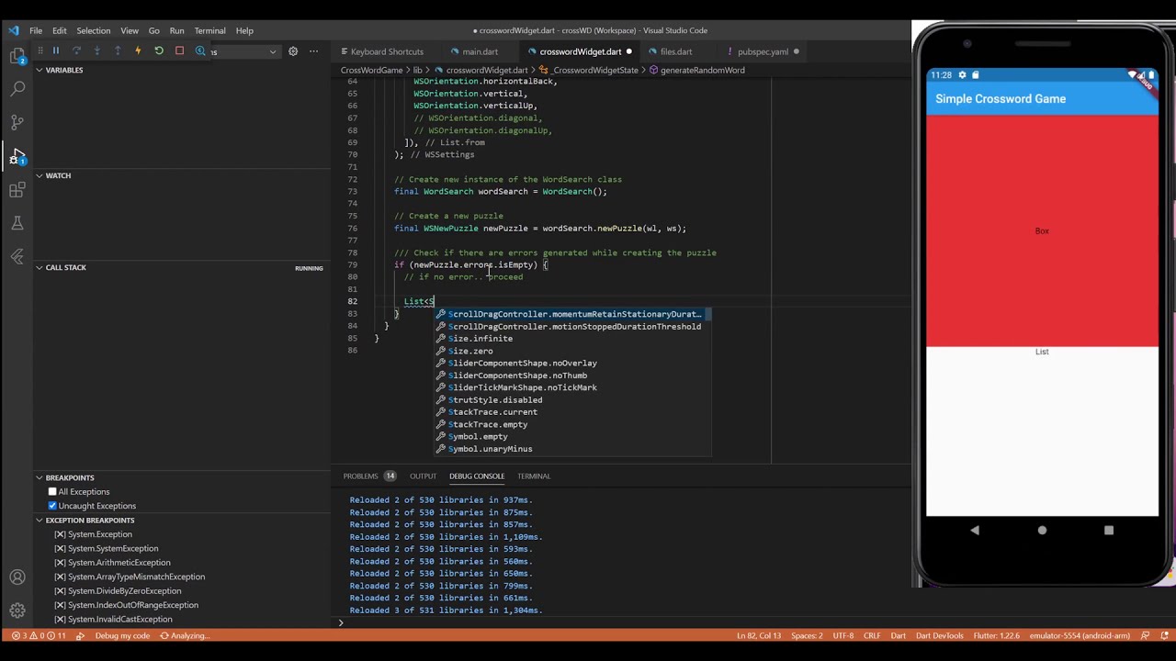Click the debug Step Out button
This screenshot has width=1176, height=661.
[118, 51]
